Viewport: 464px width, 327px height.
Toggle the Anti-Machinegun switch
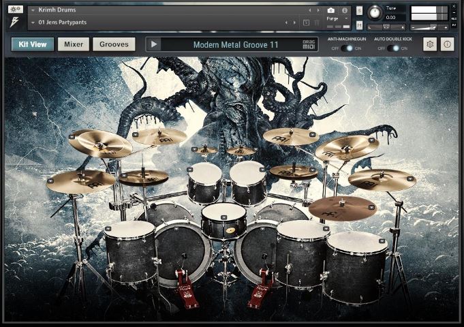click(x=347, y=48)
